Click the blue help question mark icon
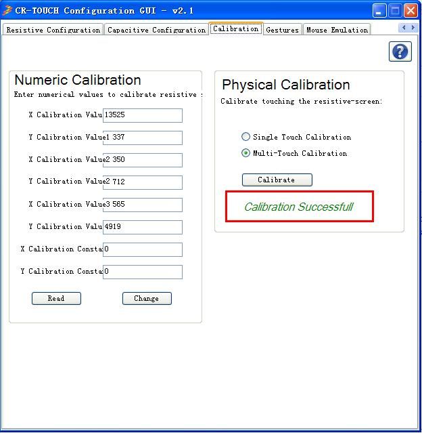This screenshot has width=422, height=433. [400, 51]
